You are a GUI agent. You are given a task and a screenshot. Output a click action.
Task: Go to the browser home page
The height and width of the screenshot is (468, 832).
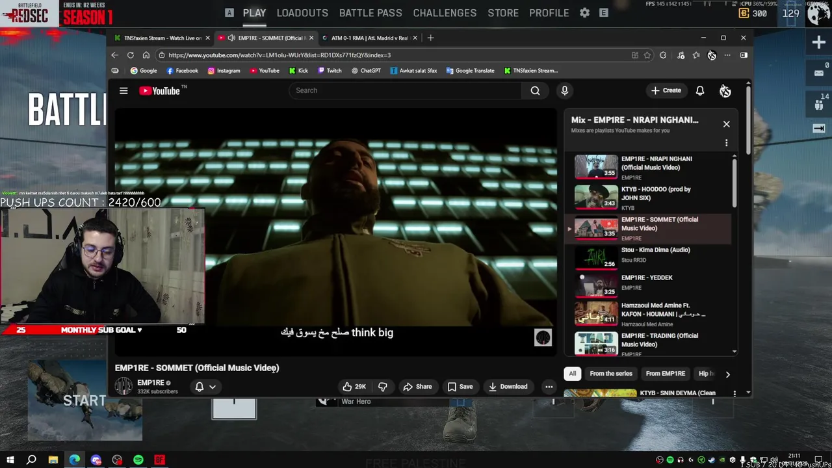[x=146, y=55]
